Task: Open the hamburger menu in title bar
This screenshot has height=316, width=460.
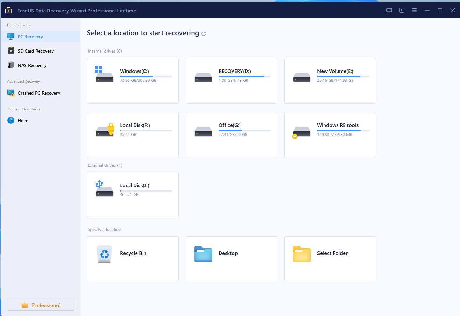Action: click(x=414, y=11)
